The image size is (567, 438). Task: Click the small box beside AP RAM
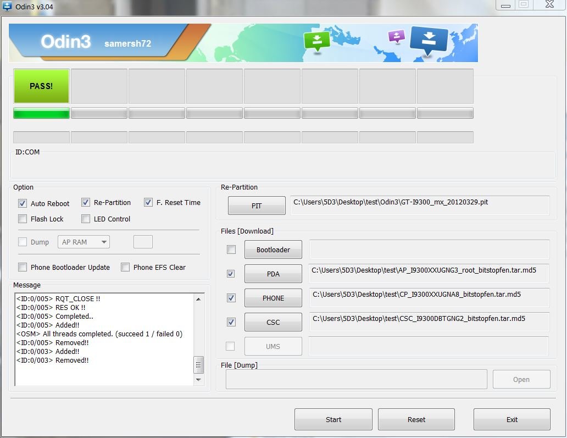pos(143,242)
